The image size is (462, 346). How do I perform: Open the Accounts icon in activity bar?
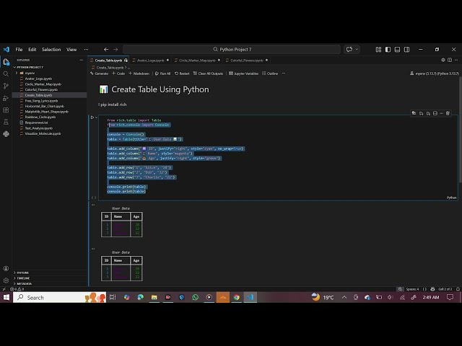tap(6, 268)
